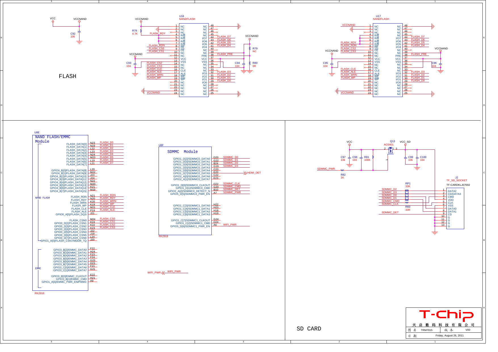Click the R79 resistor symbol
Viewport: 498px width, 352px height.
[x=250, y=49]
